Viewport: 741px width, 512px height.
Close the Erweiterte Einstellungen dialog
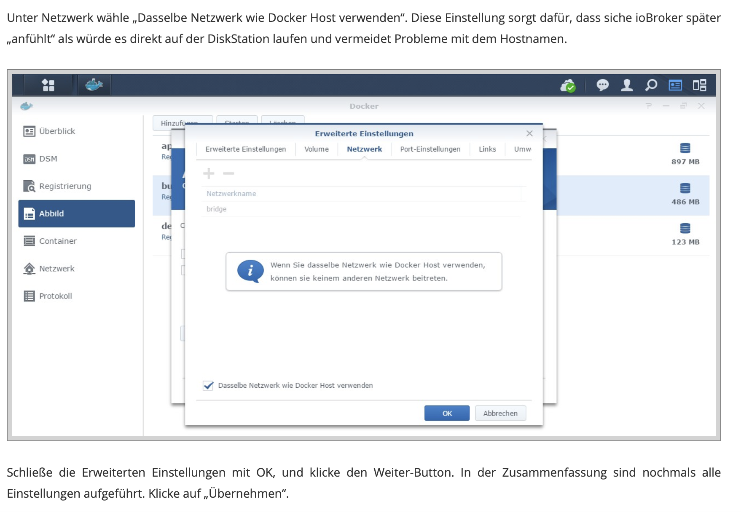click(529, 133)
